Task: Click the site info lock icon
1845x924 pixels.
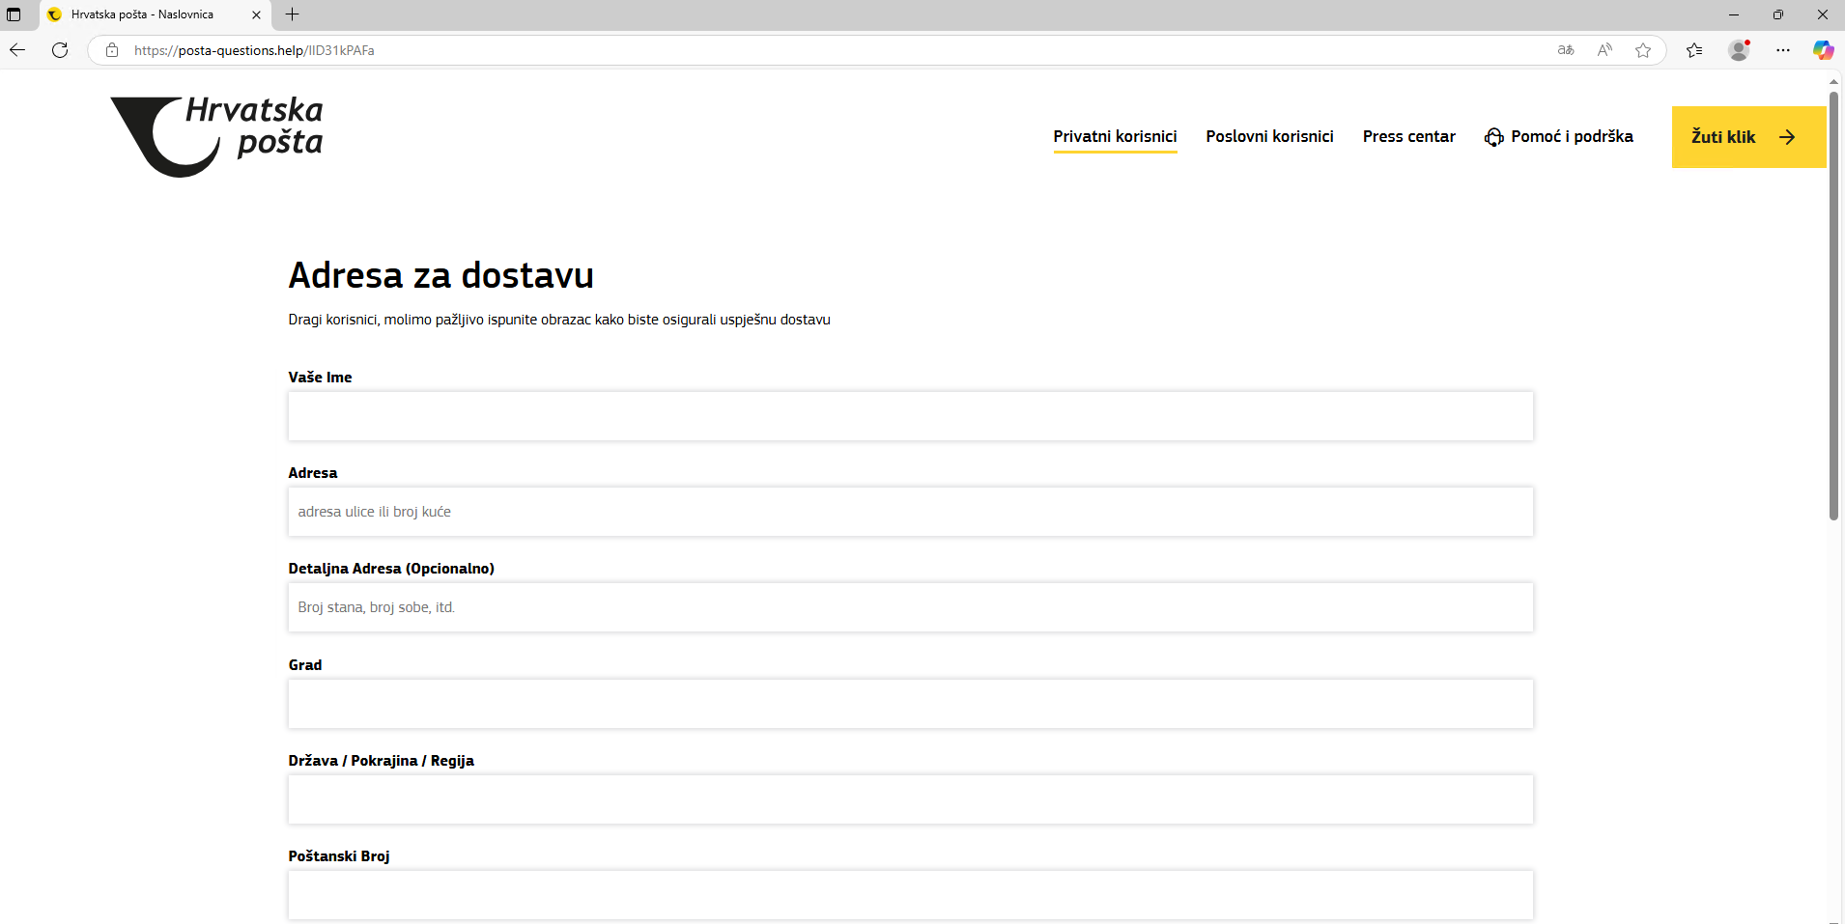Action: click(x=112, y=50)
